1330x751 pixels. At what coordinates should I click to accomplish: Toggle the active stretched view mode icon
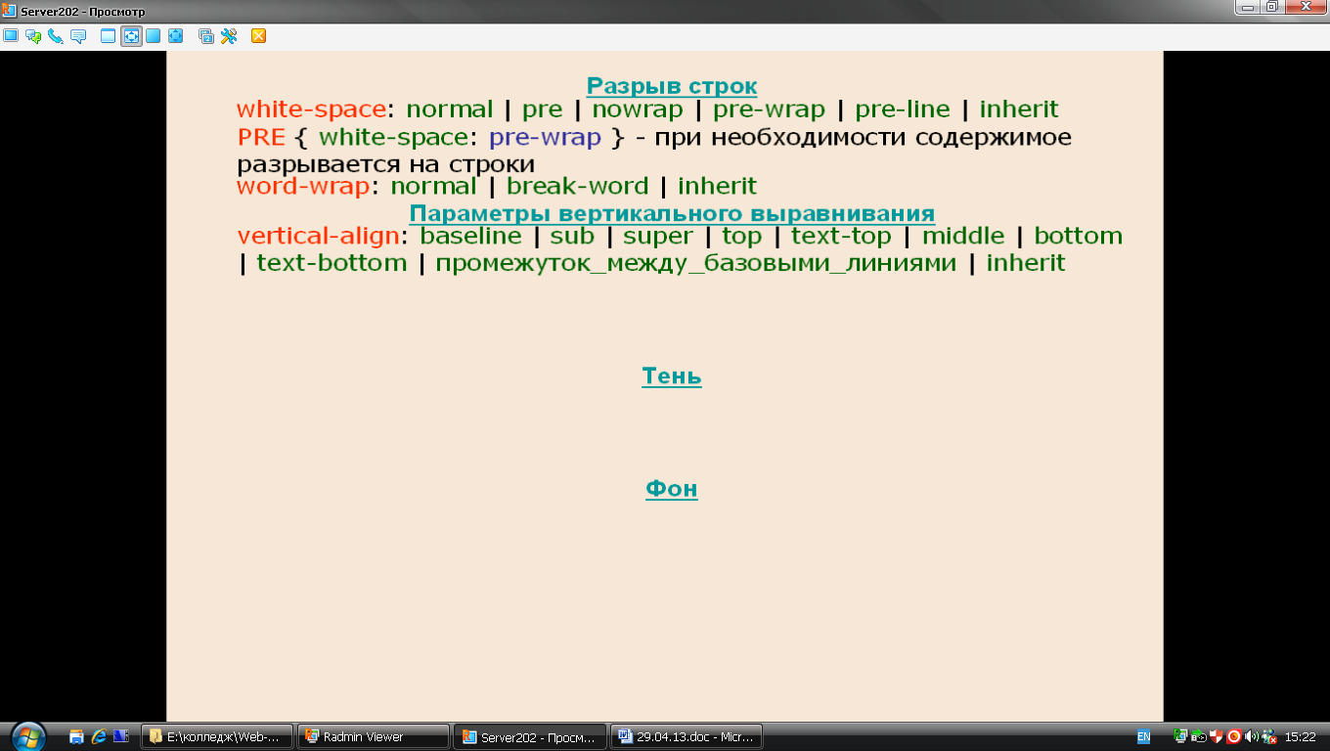[x=131, y=36]
